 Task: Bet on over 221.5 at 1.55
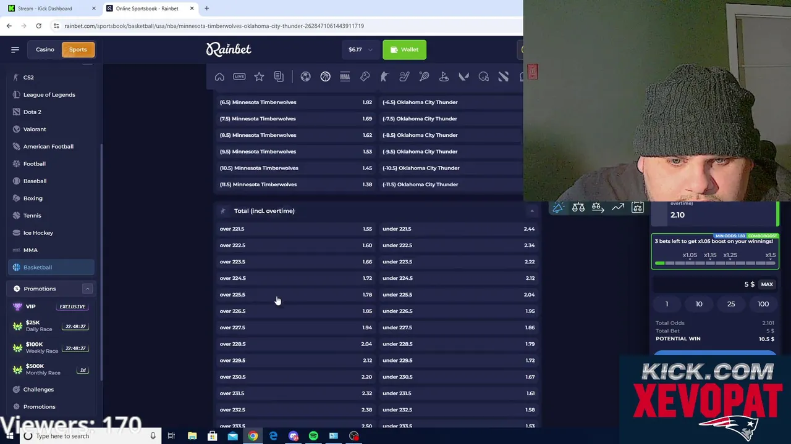pos(296,229)
